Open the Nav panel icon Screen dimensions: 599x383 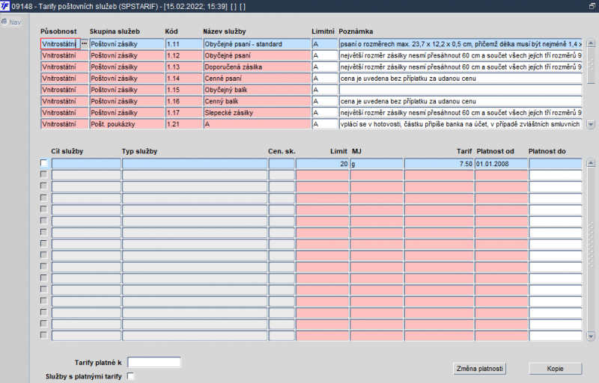coord(4,22)
